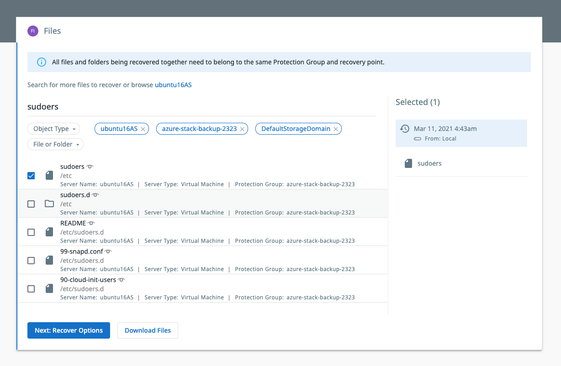Click the eye icon beside 90-cloud-init-users

coord(122,280)
